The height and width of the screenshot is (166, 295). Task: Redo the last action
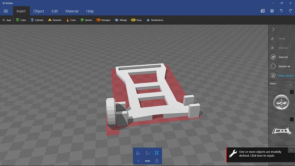pyautogui.click(x=291, y=11)
